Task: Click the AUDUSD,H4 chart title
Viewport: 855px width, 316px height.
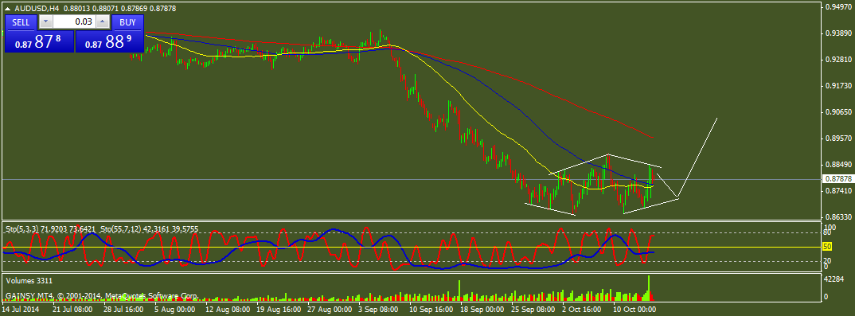Action: click(x=37, y=8)
